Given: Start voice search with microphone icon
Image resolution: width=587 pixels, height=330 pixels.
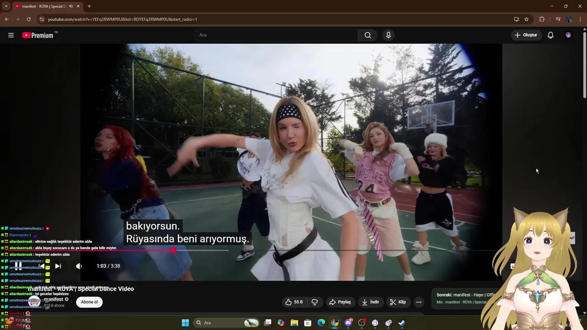Looking at the screenshot, I should [388, 35].
